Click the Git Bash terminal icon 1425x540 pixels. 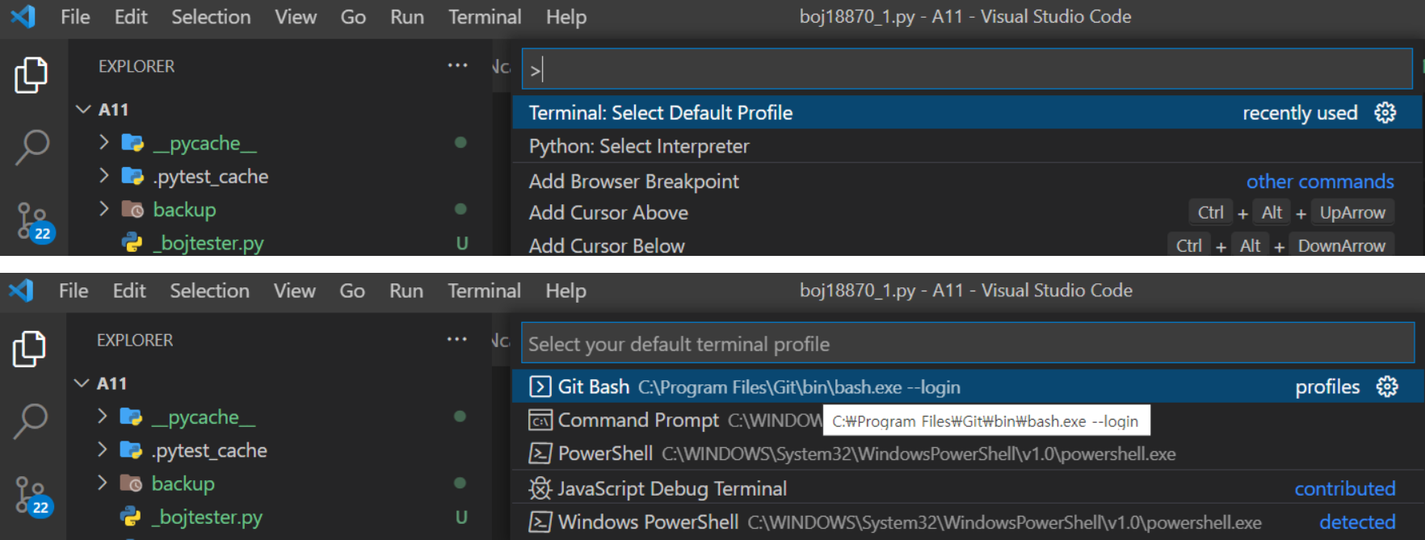tap(540, 387)
